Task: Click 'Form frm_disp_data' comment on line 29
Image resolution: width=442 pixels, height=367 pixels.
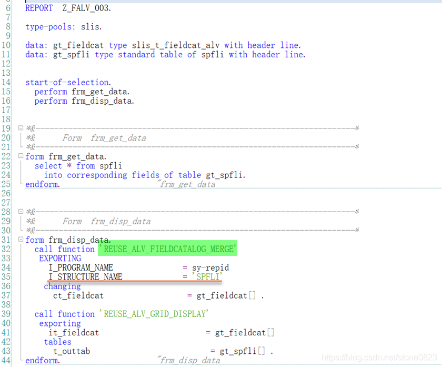Action: tap(106, 222)
